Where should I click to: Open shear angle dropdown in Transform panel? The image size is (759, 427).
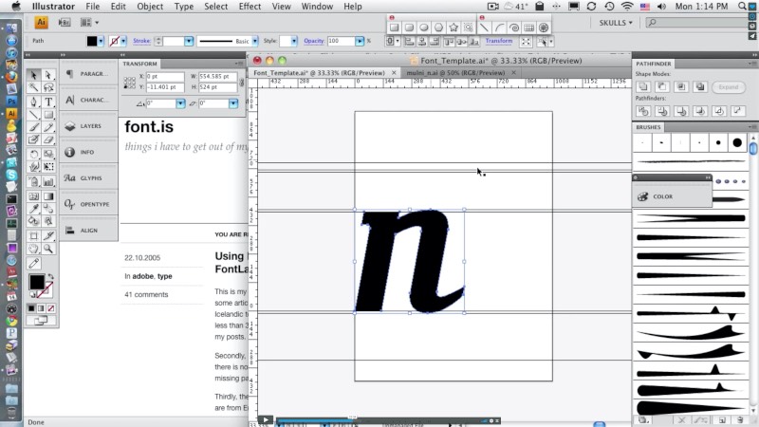point(233,103)
